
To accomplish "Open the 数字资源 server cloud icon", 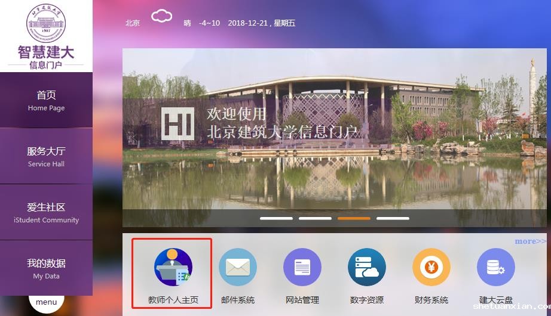I will pos(366,267).
